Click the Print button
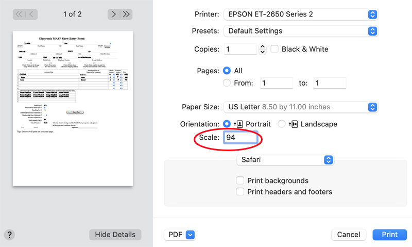 389,235
